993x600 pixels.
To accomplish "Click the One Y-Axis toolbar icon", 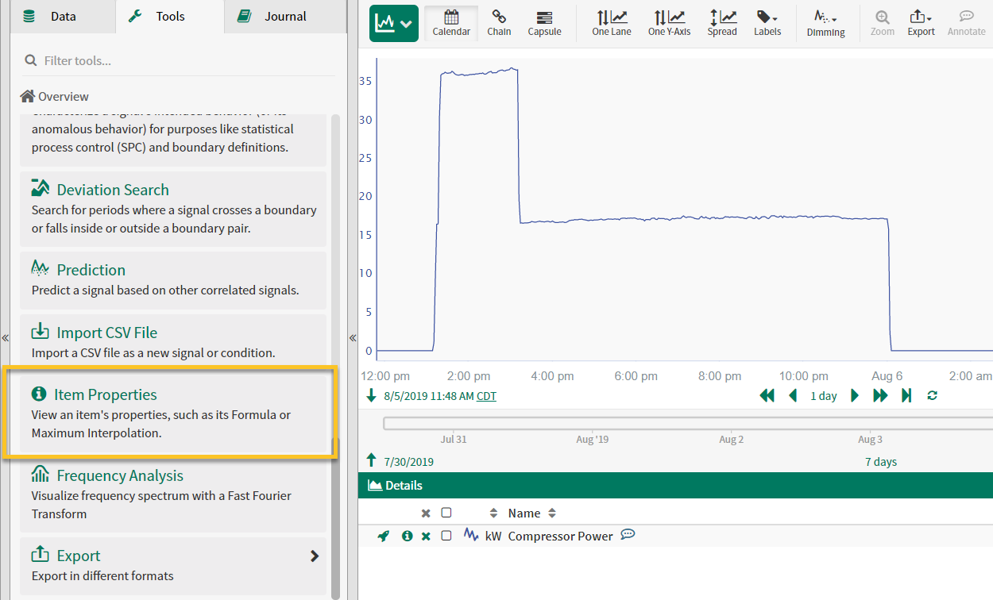I will pos(669,23).
